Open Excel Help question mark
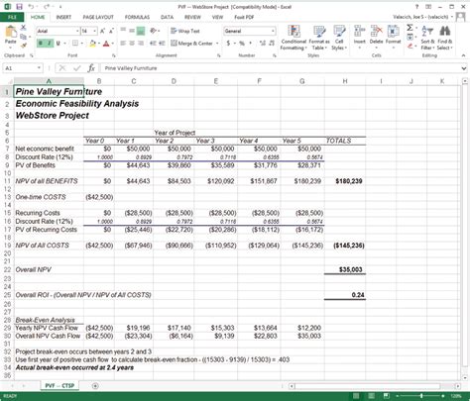This screenshot has height=401, width=470. click(x=416, y=7)
